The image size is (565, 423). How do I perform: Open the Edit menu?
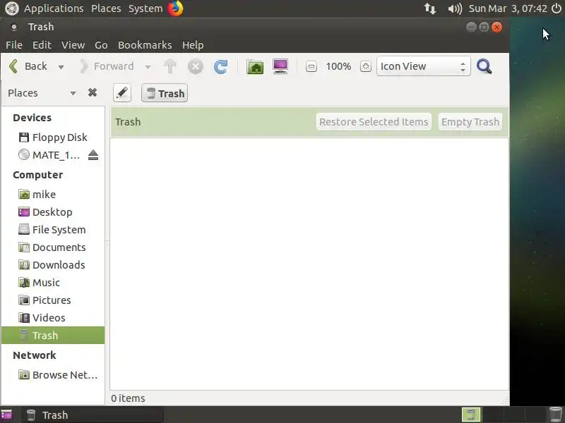[42, 45]
